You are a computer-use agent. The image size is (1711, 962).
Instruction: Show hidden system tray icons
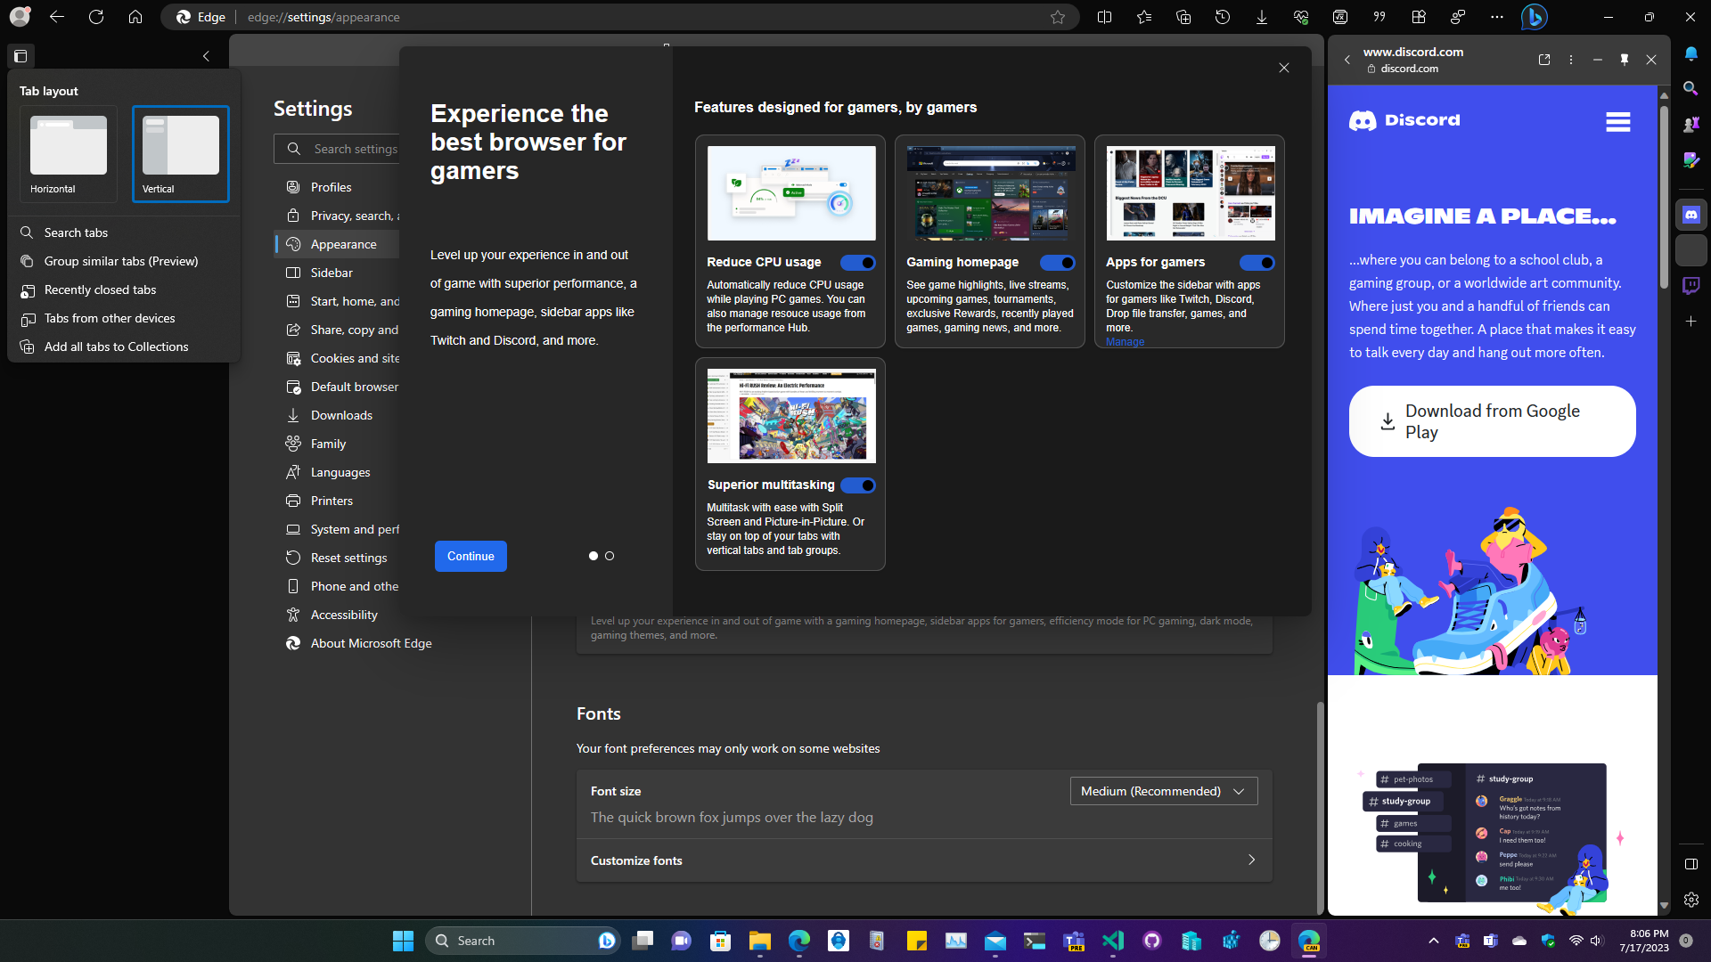(x=1433, y=941)
